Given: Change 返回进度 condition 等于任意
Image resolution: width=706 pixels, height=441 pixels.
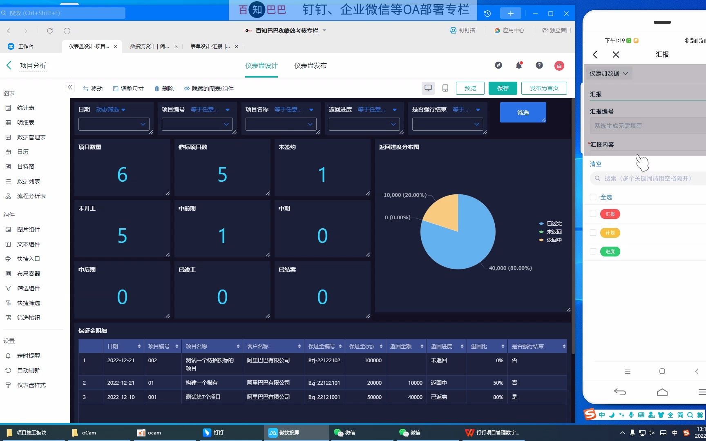Looking at the screenshot, I should click(377, 109).
